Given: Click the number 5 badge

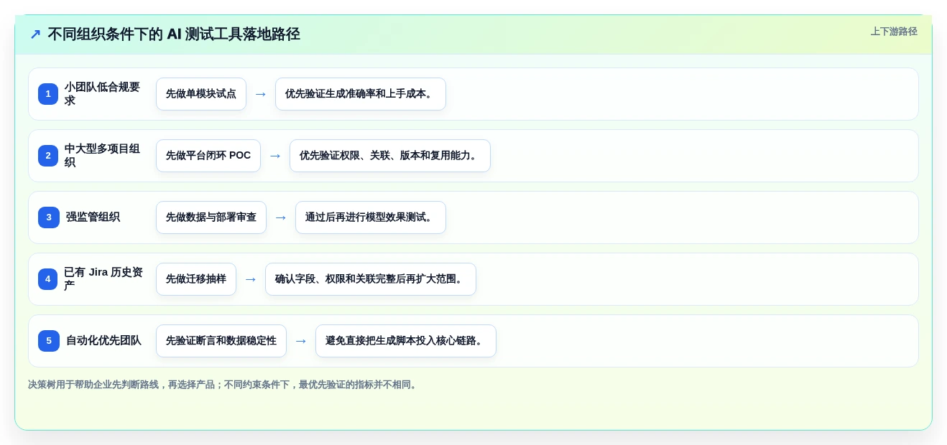Looking at the screenshot, I should point(49,341).
